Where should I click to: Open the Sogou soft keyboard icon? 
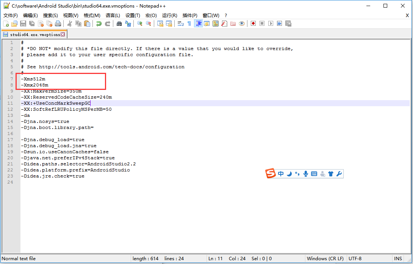pyautogui.click(x=314, y=174)
